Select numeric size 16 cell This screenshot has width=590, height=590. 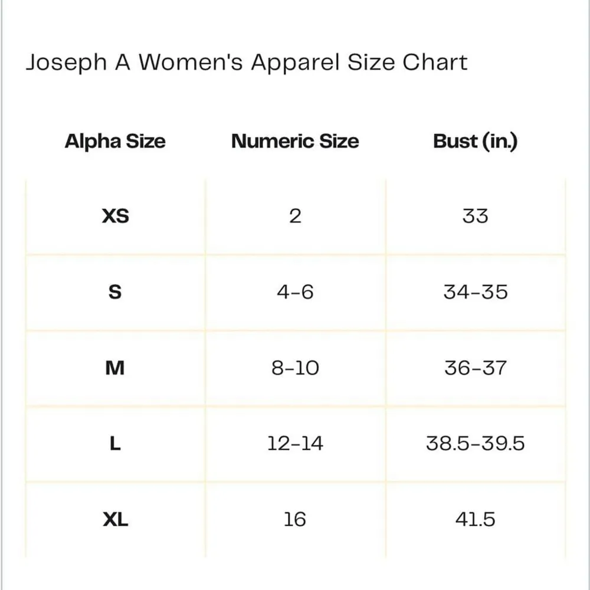click(295, 519)
